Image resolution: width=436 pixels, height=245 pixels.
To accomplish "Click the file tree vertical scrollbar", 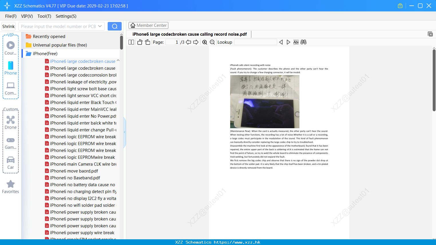I will coord(121,42).
